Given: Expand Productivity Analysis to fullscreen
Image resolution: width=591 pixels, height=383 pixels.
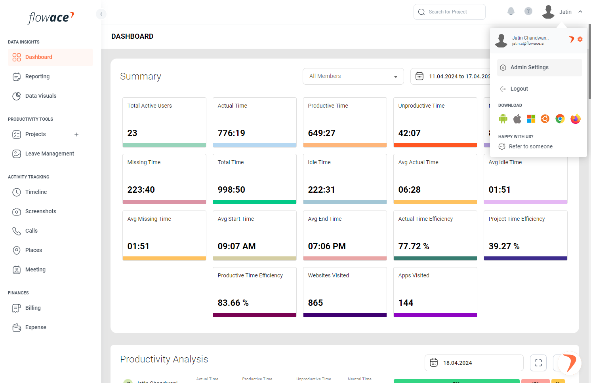Looking at the screenshot, I should coord(538,363).
